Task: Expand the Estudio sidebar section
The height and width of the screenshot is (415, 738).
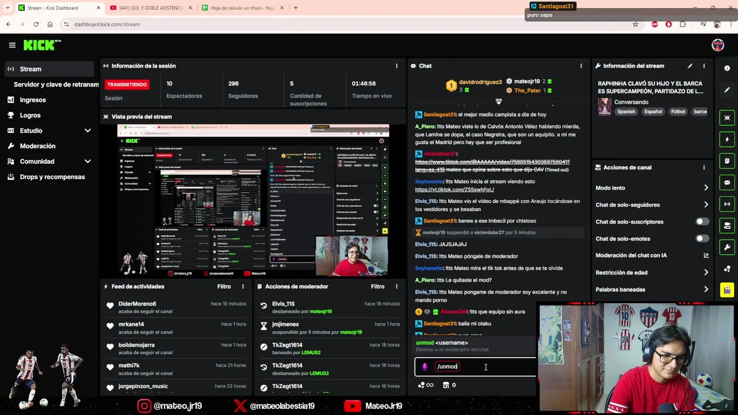Action: point(88,131)
